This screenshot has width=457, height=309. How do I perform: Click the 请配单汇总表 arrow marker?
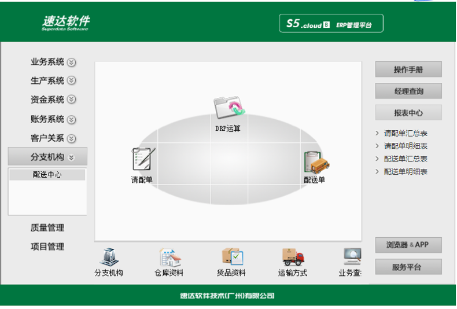[377, 133]
